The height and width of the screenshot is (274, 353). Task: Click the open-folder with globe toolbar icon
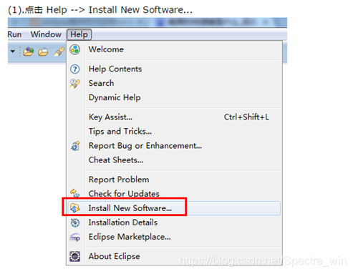pos(29,52)
